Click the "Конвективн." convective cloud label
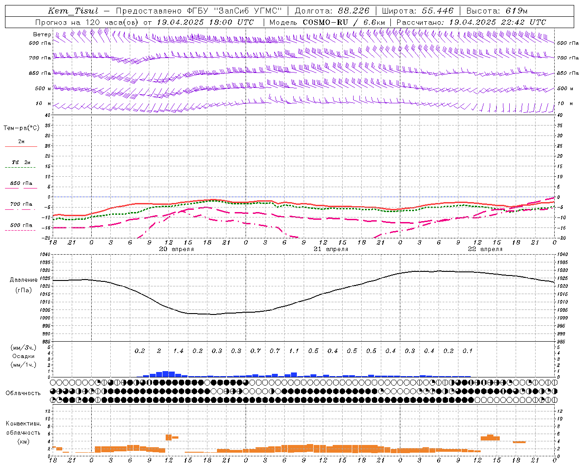Viewport: 581px width, 464px height. click(x=24, y=424)
